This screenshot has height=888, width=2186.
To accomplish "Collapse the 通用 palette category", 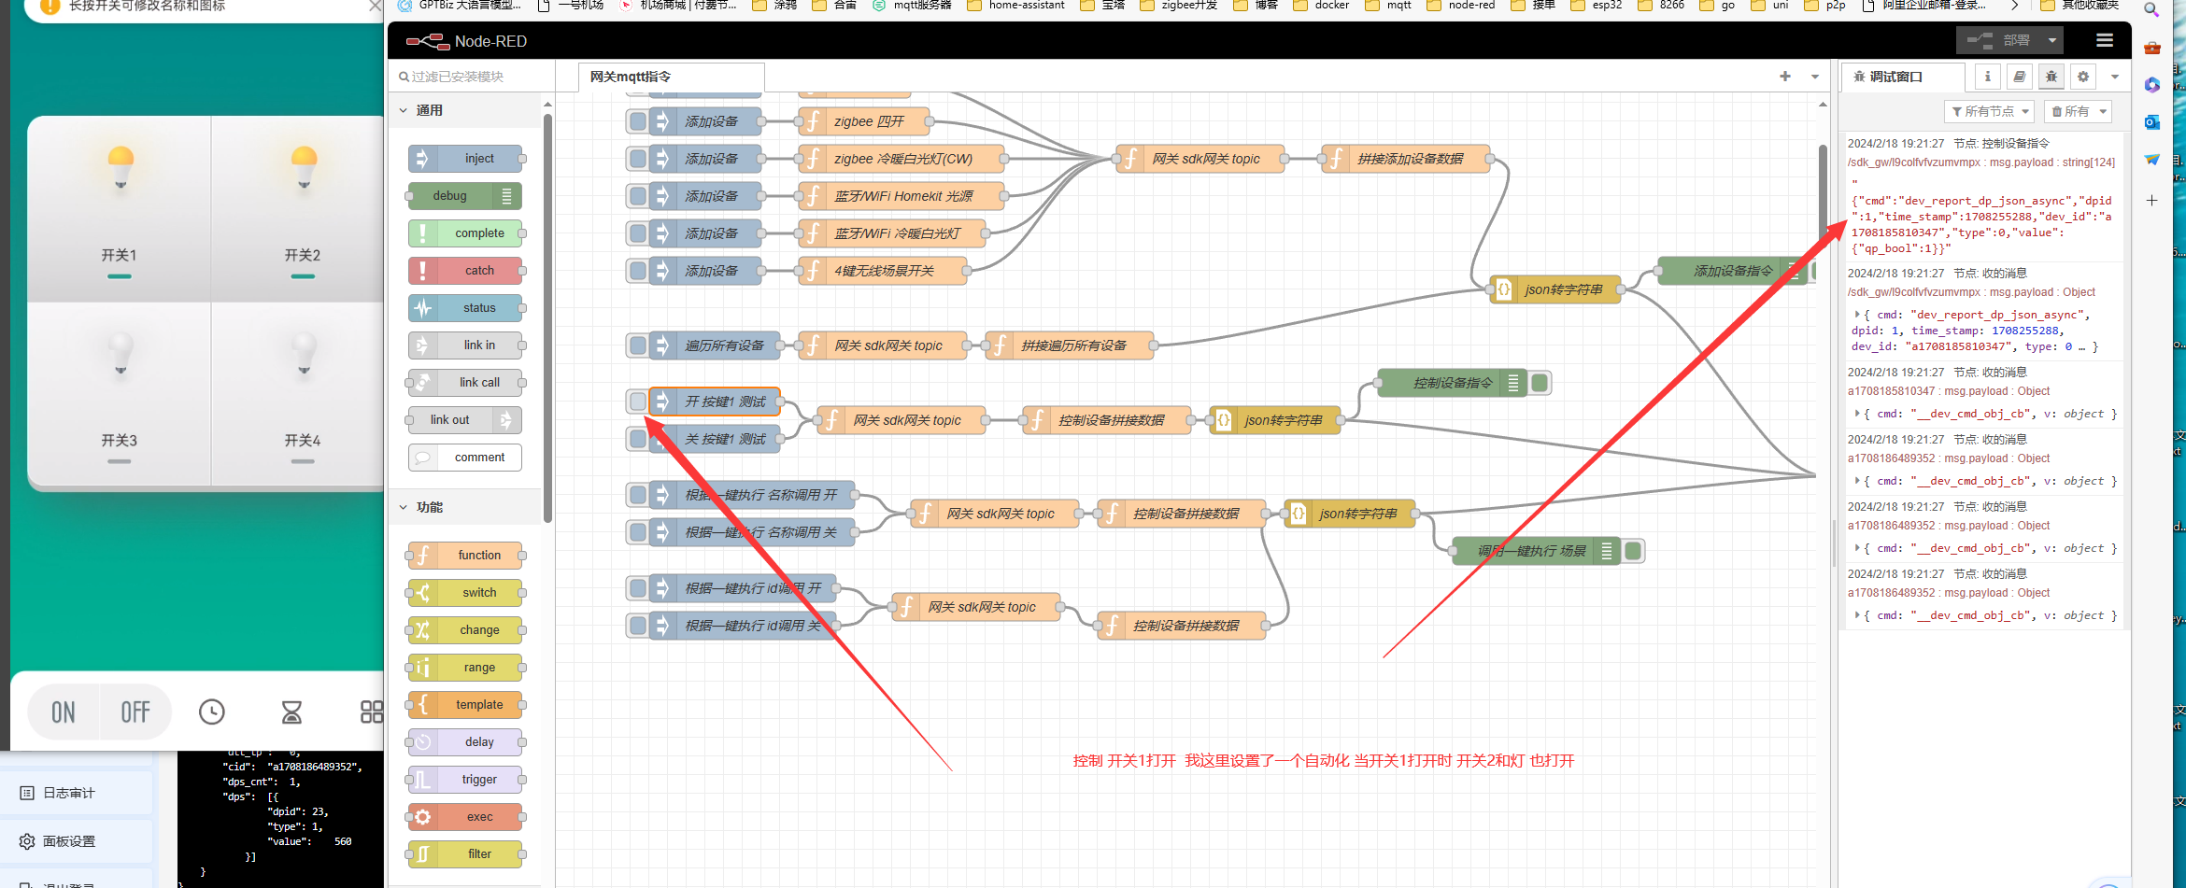I will [465, 110].
